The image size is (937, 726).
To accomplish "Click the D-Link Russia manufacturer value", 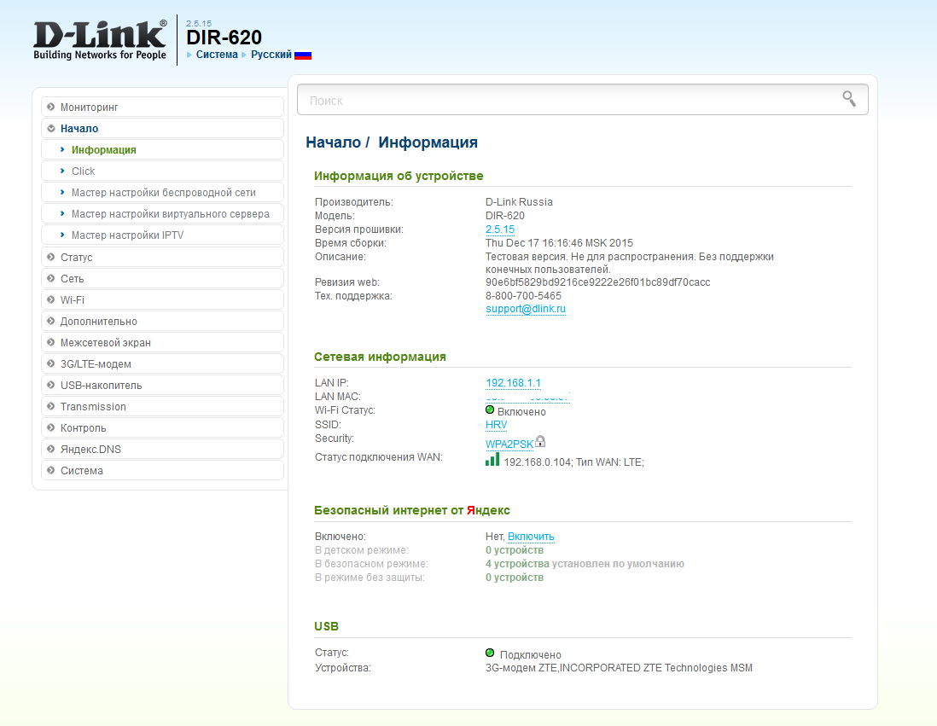I will pyautogui.click(x=519, y=202).
